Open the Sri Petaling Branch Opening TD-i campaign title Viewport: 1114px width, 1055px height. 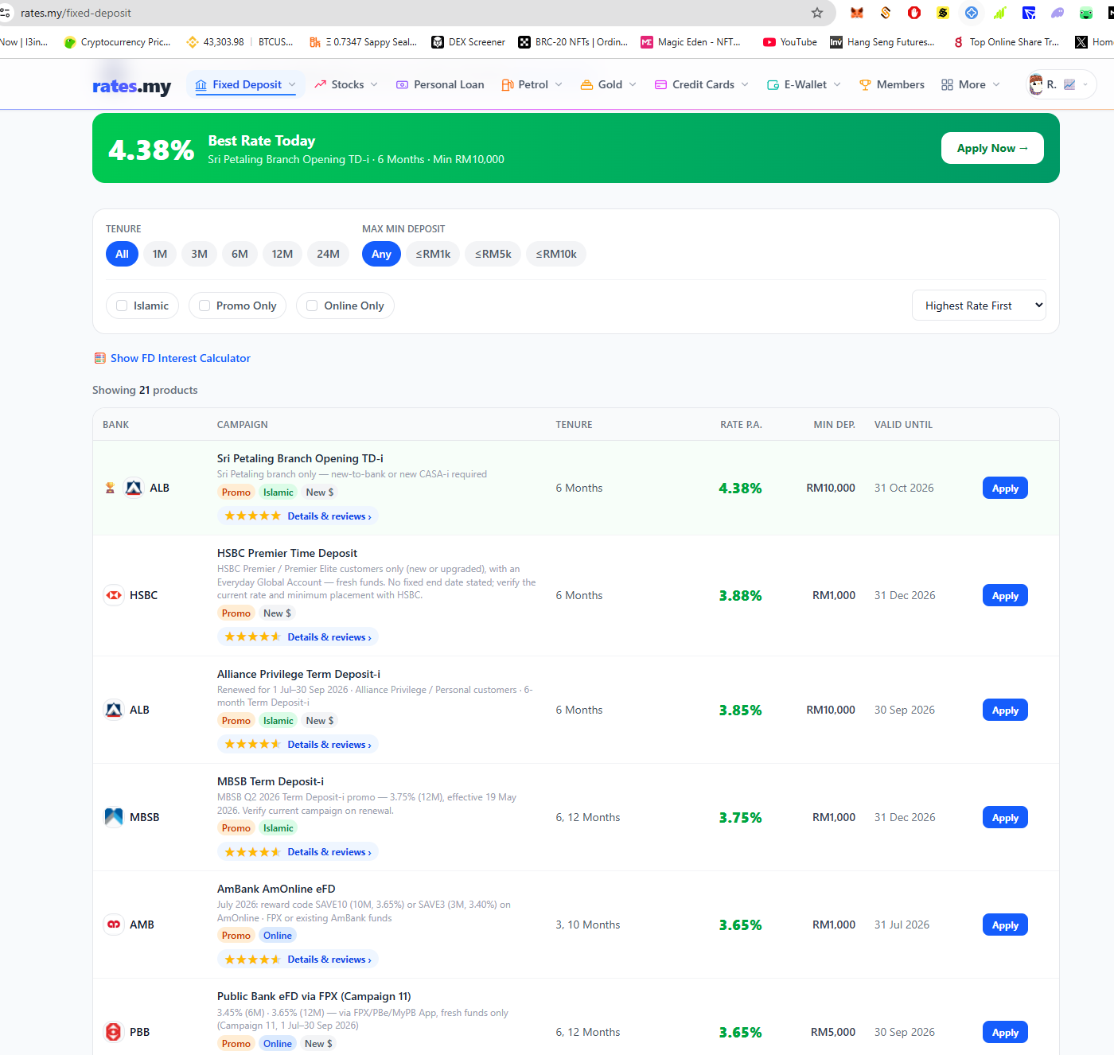tap(300, 458)
